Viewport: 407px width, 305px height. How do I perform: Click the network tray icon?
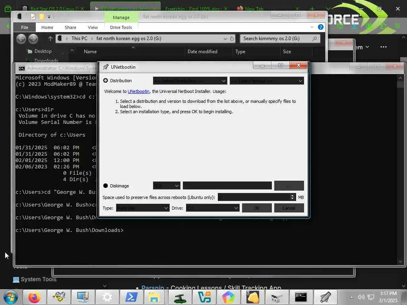[x=371, y=297]
